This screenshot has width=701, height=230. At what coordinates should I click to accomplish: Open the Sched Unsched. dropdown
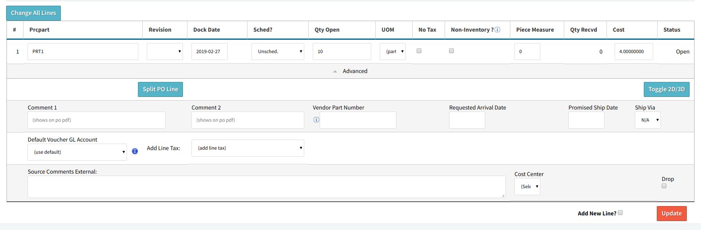click(x=278, y=52)
